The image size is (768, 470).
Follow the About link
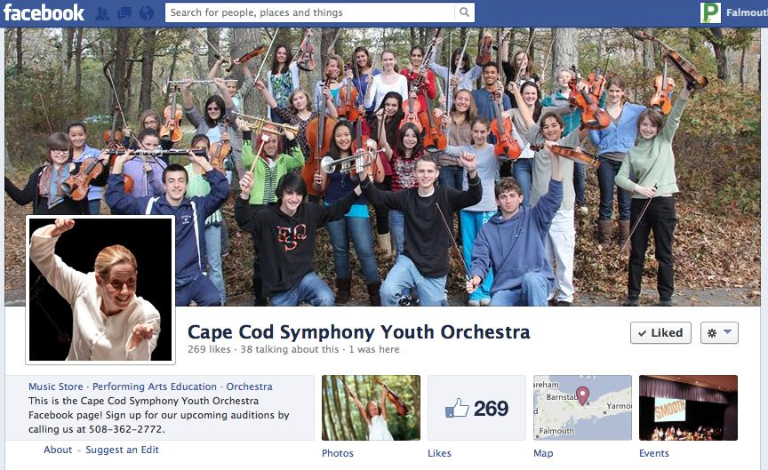pyautogui.click(x=58, y=450)
